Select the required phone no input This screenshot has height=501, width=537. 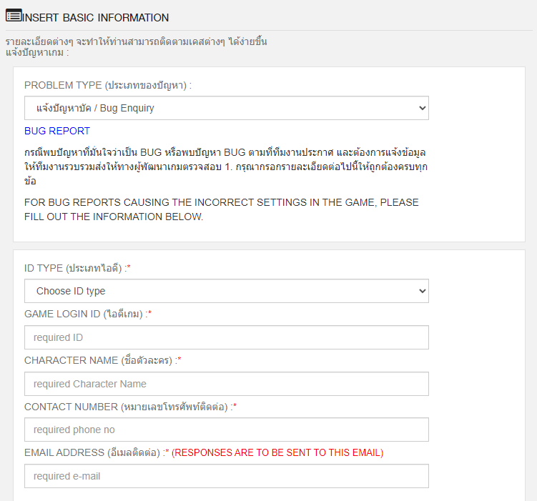click(226, 430)
